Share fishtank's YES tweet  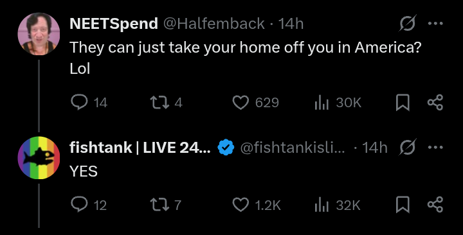pos(435,205)
